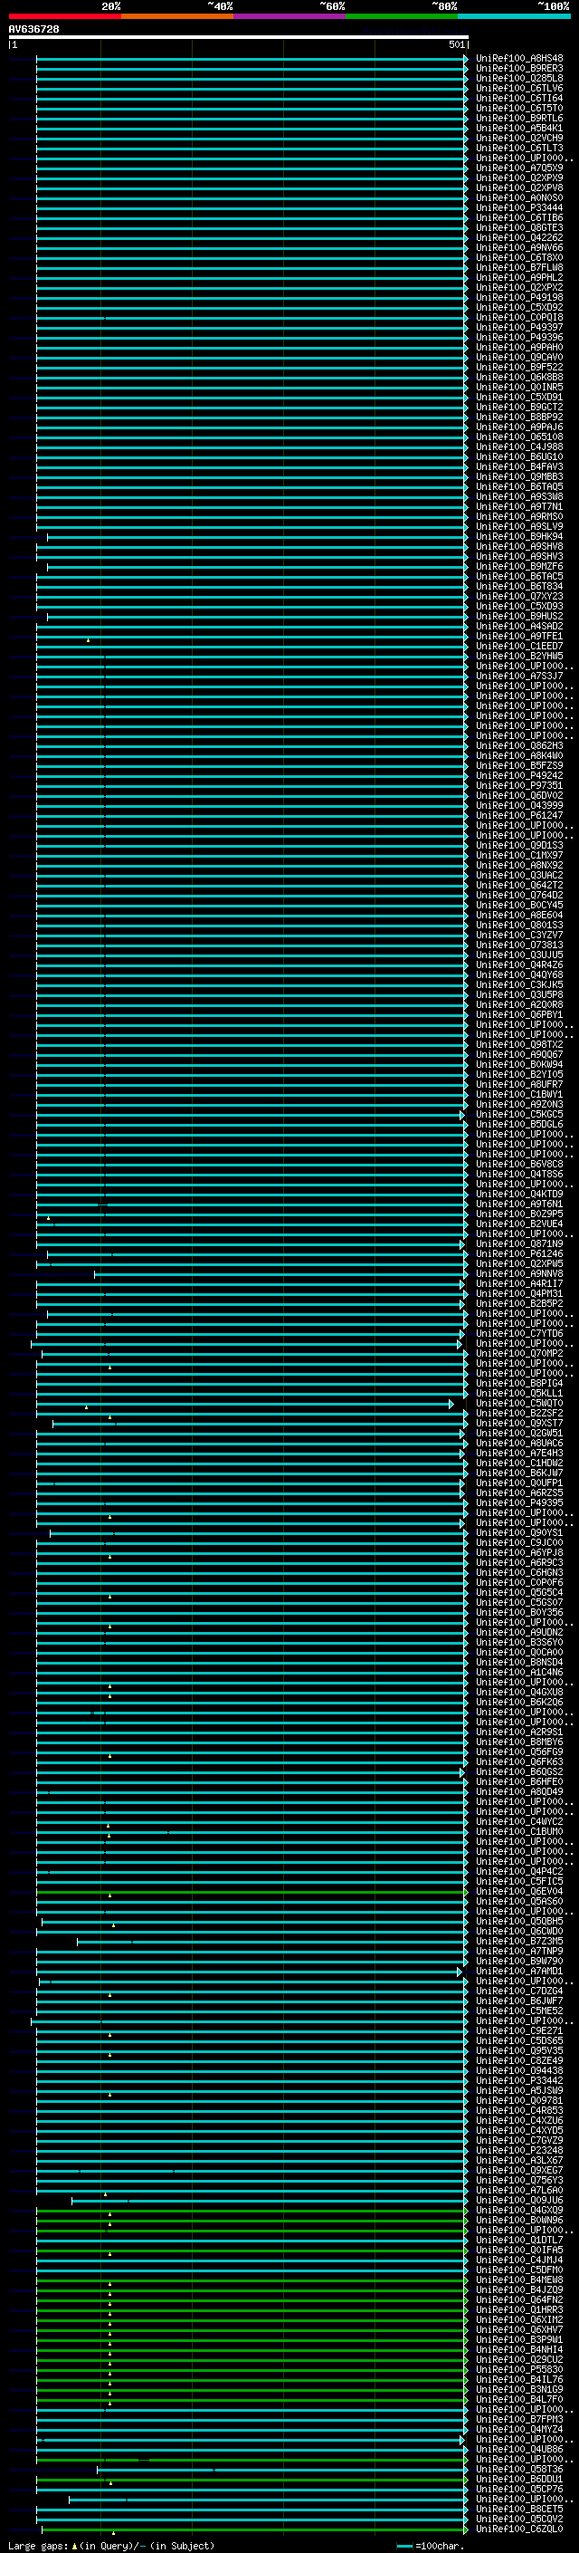Click hit name UniRef100_C5XD92

pyautogui.click(x=519, y=307)
